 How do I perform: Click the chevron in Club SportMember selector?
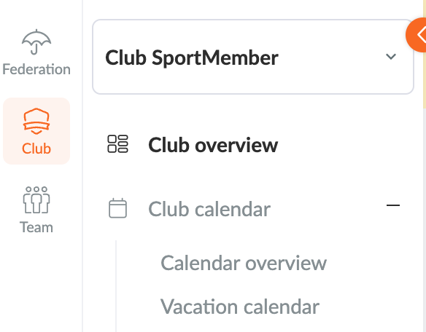(391, 56)
